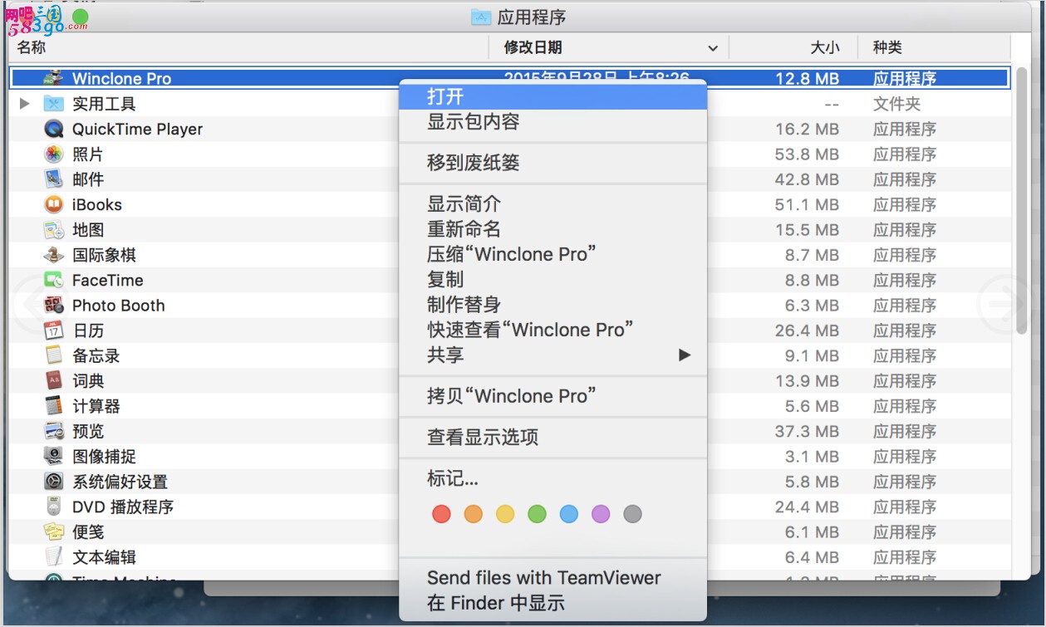The image size is (1046, 627).
Task: Choose 快速查看"Winclone Pro" menu entry
Action: [552, 330]
